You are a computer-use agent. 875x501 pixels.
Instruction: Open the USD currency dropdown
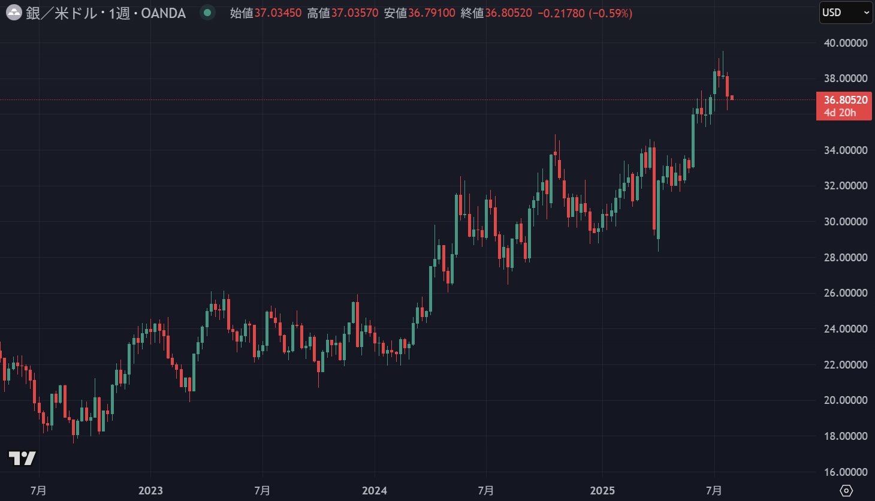tap(846, 13)
